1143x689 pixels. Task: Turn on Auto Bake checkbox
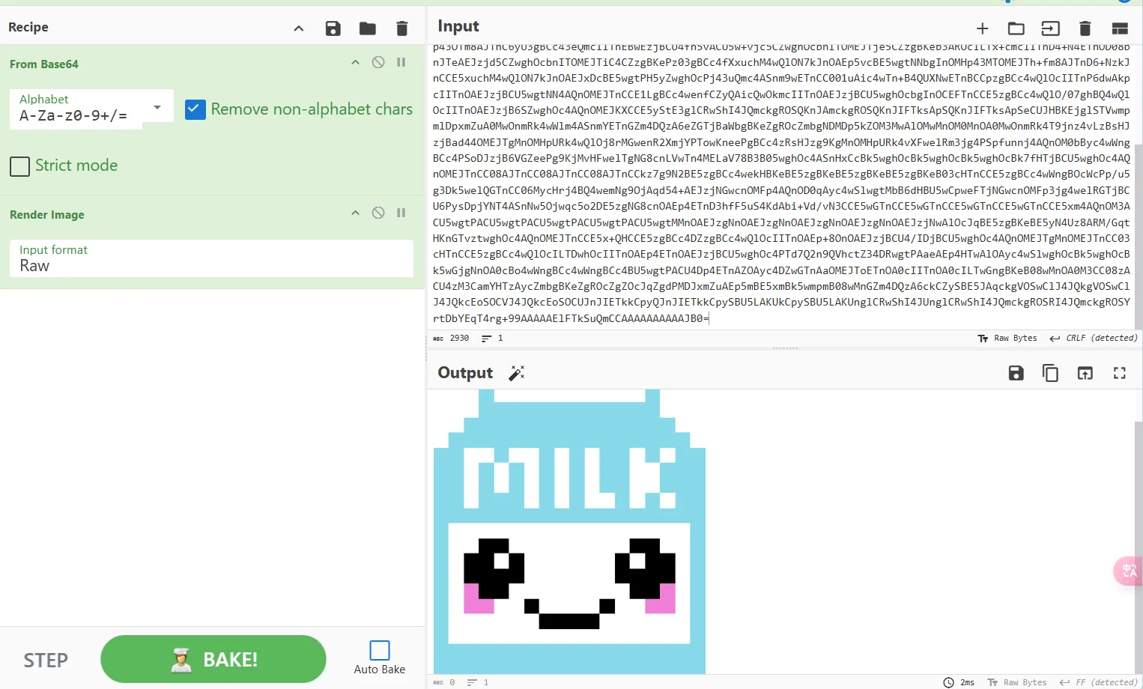[380, 650]
